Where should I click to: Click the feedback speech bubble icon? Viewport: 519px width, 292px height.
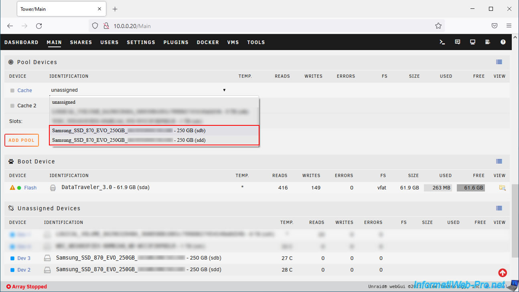pyautogui.click(x=458, y=42)
